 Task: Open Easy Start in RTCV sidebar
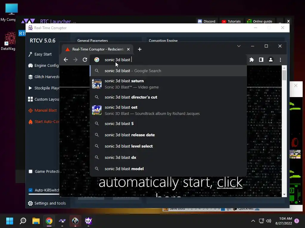point(40,54)
